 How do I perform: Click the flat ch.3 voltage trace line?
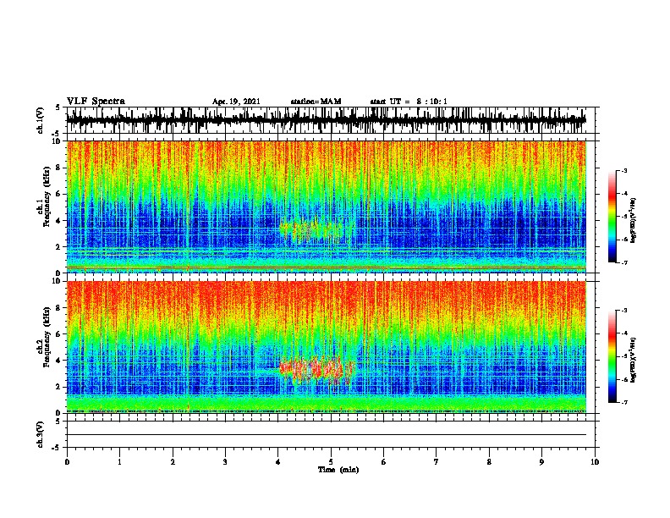coord(326,435)
